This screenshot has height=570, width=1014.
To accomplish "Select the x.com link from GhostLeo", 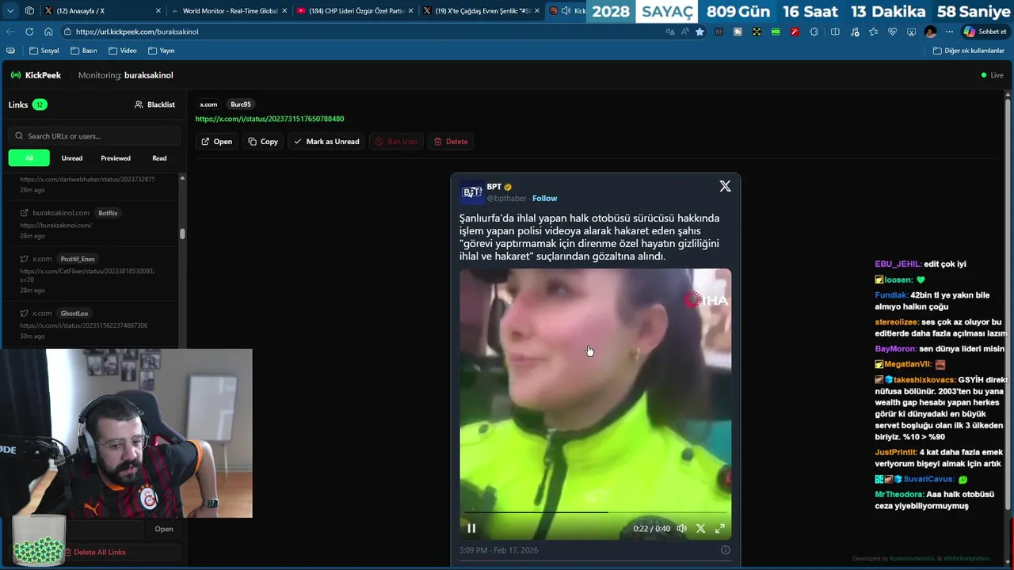I will click(93, 322).
